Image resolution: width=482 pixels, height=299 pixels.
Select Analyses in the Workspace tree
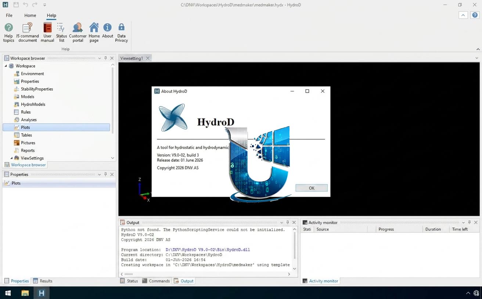click(29, 120)
